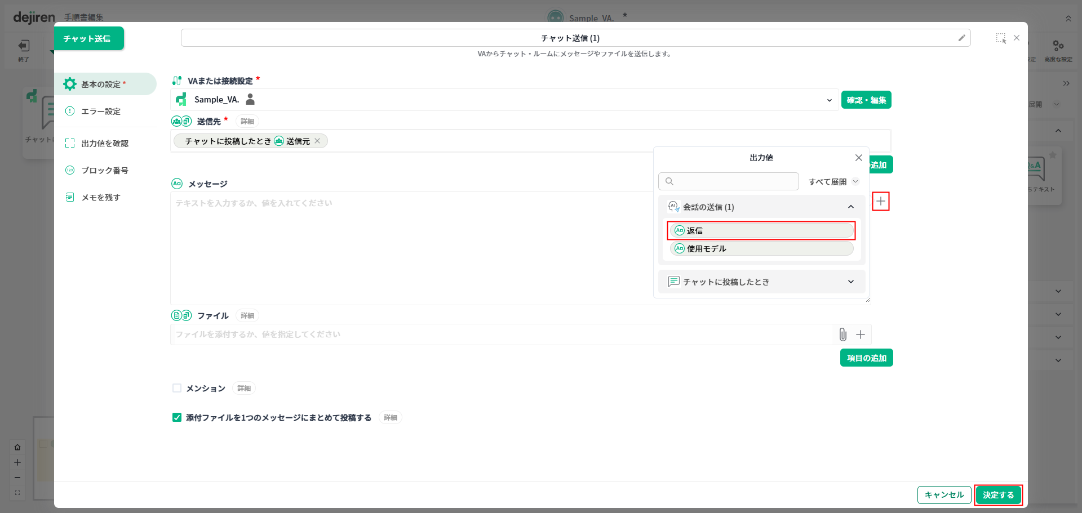Enable the メンション checkbox

coord(177,388)
